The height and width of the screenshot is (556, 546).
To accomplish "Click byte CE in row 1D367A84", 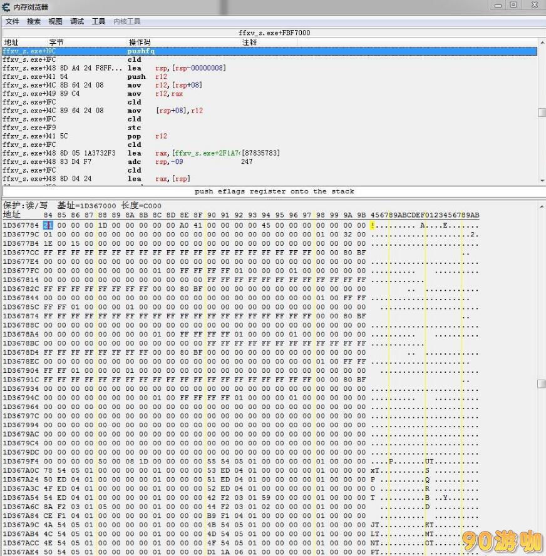I will [48, 515].
